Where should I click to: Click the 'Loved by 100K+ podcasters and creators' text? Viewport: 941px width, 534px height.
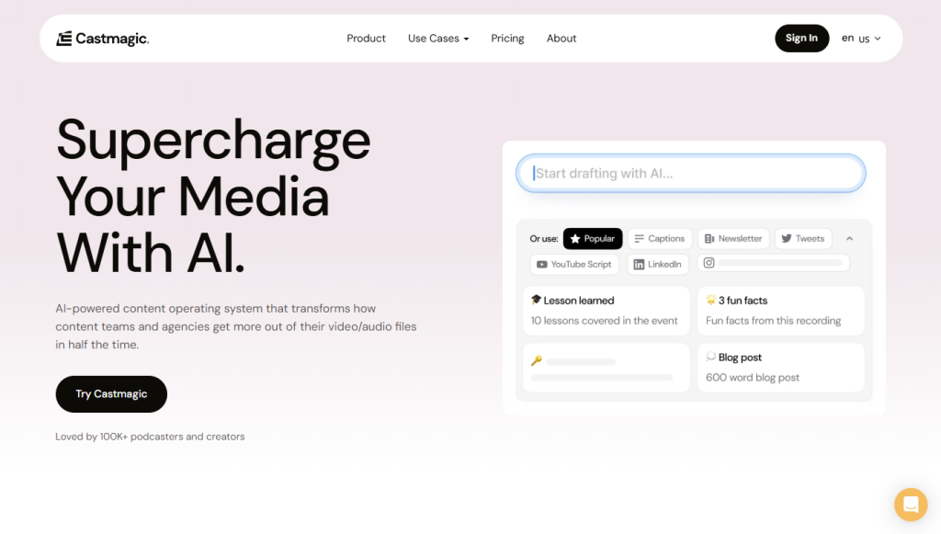(x=150, y=437)
